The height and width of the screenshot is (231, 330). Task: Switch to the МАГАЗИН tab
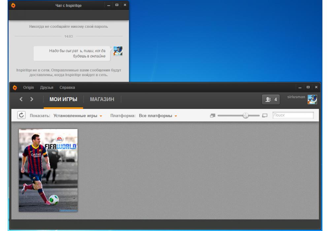click(x=102, y=99)
